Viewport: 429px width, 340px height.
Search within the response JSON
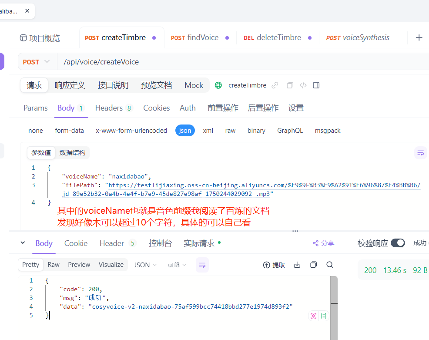point(329,264)
